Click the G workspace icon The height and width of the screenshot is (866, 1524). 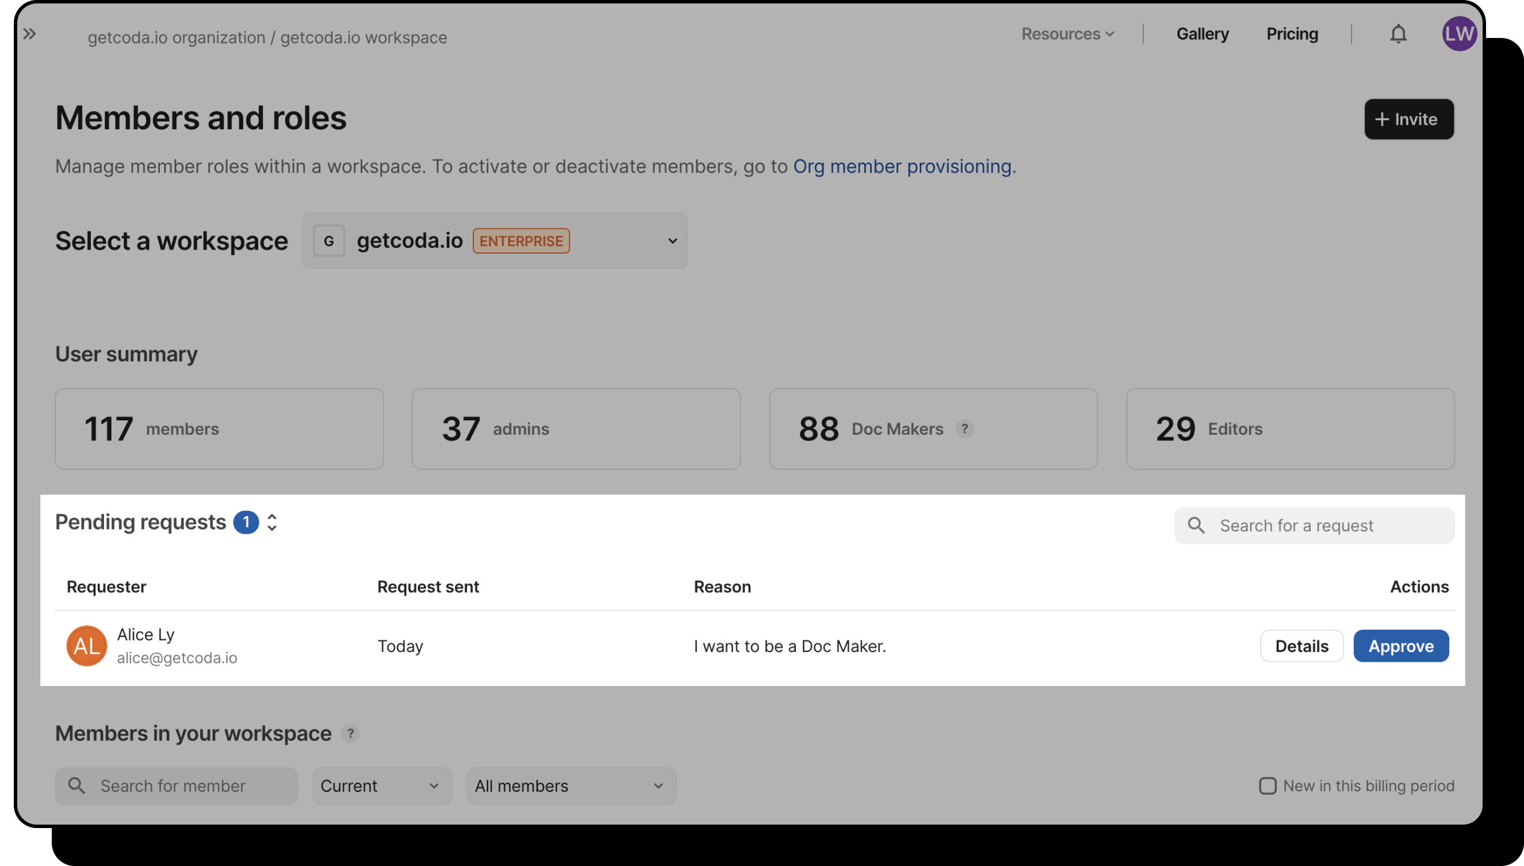pyautogui.click(x=329, y=241)
